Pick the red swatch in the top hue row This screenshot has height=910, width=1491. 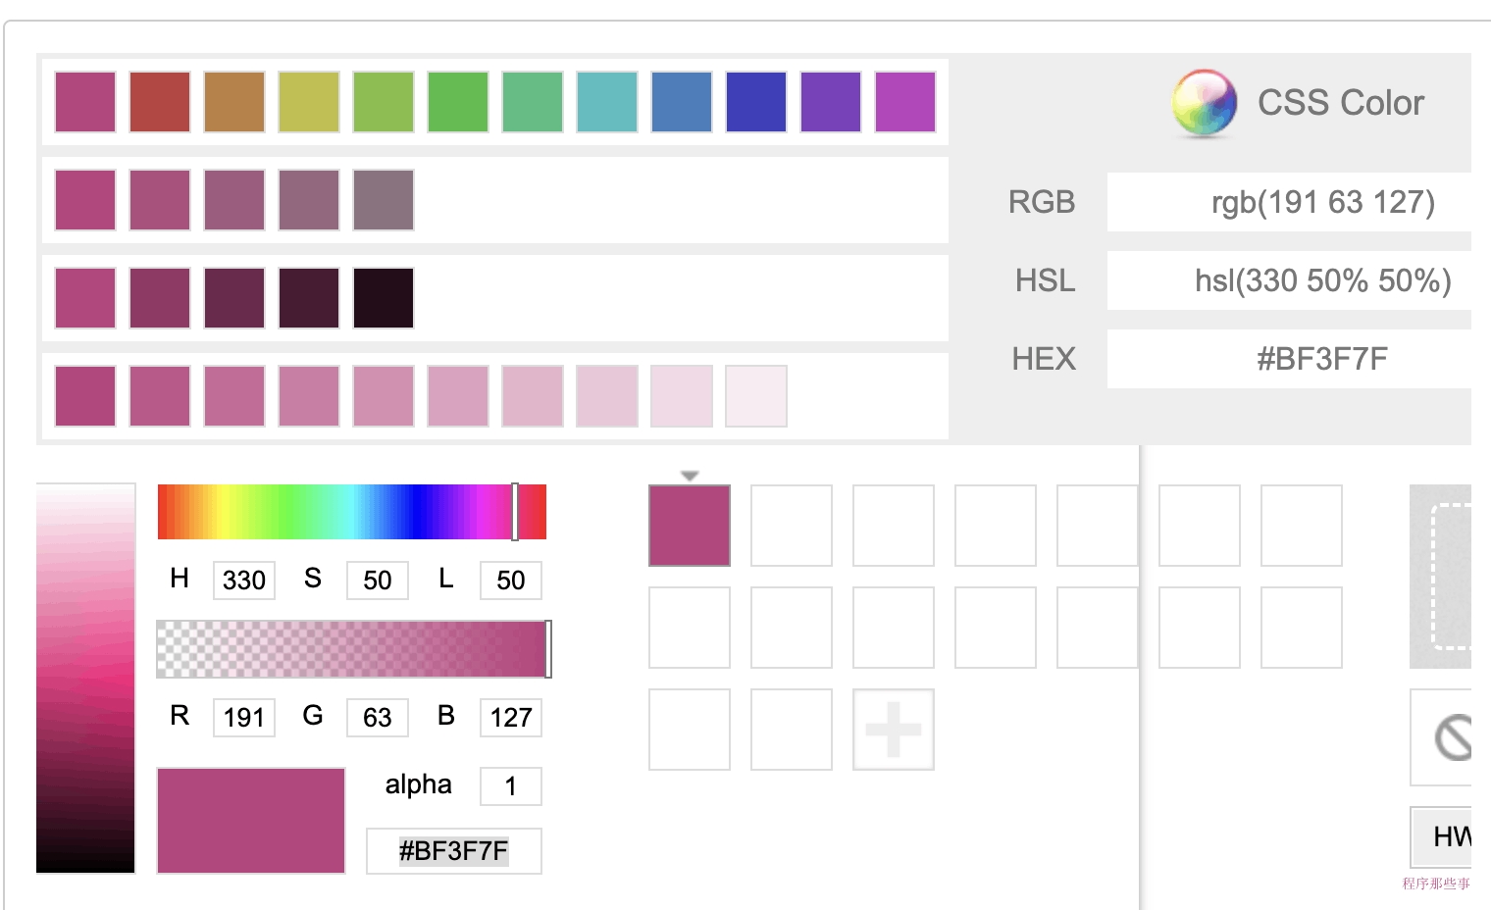(x=160, y=102)
